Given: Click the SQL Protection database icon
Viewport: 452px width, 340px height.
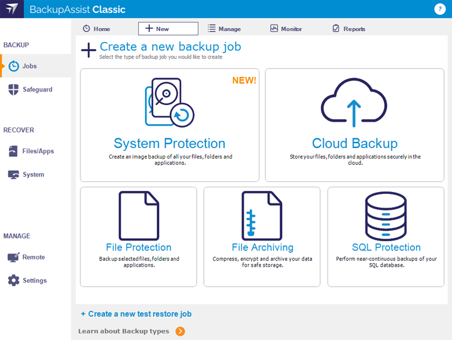Looking at the screenshot, I should tap(386, 216).
